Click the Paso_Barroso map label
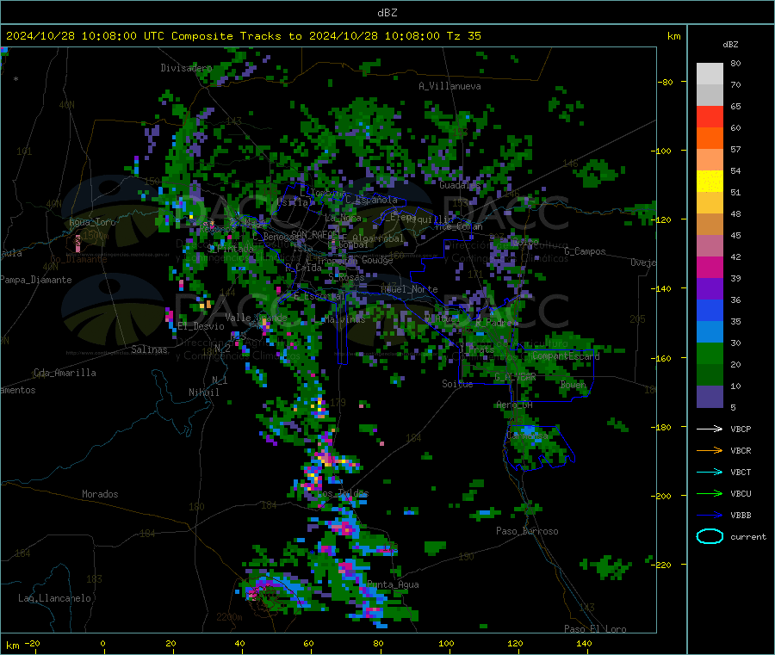 click(x=527, y=531)
